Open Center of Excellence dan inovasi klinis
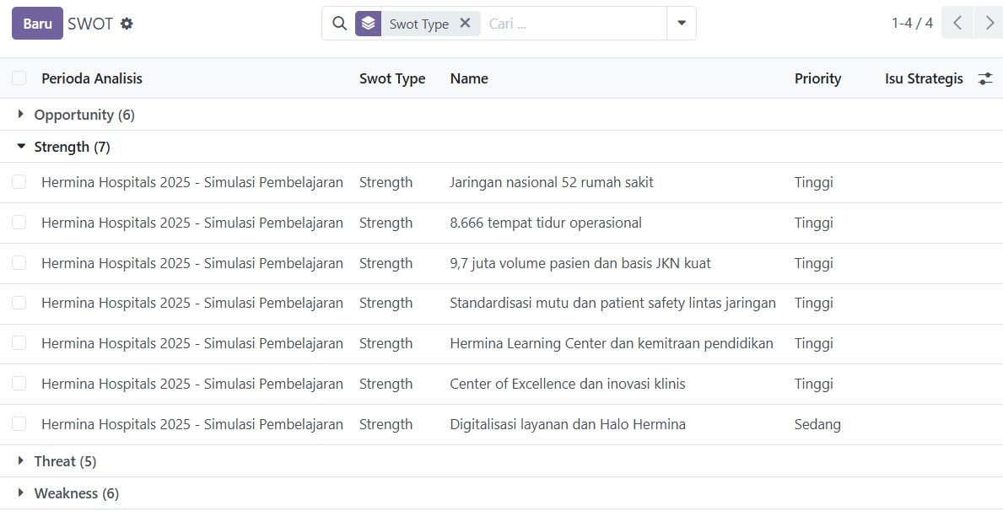This screenshot has width=1003, height=511. [x=568, y=384]
